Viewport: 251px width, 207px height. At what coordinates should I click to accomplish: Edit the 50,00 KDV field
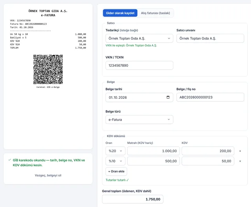[208, 161]
